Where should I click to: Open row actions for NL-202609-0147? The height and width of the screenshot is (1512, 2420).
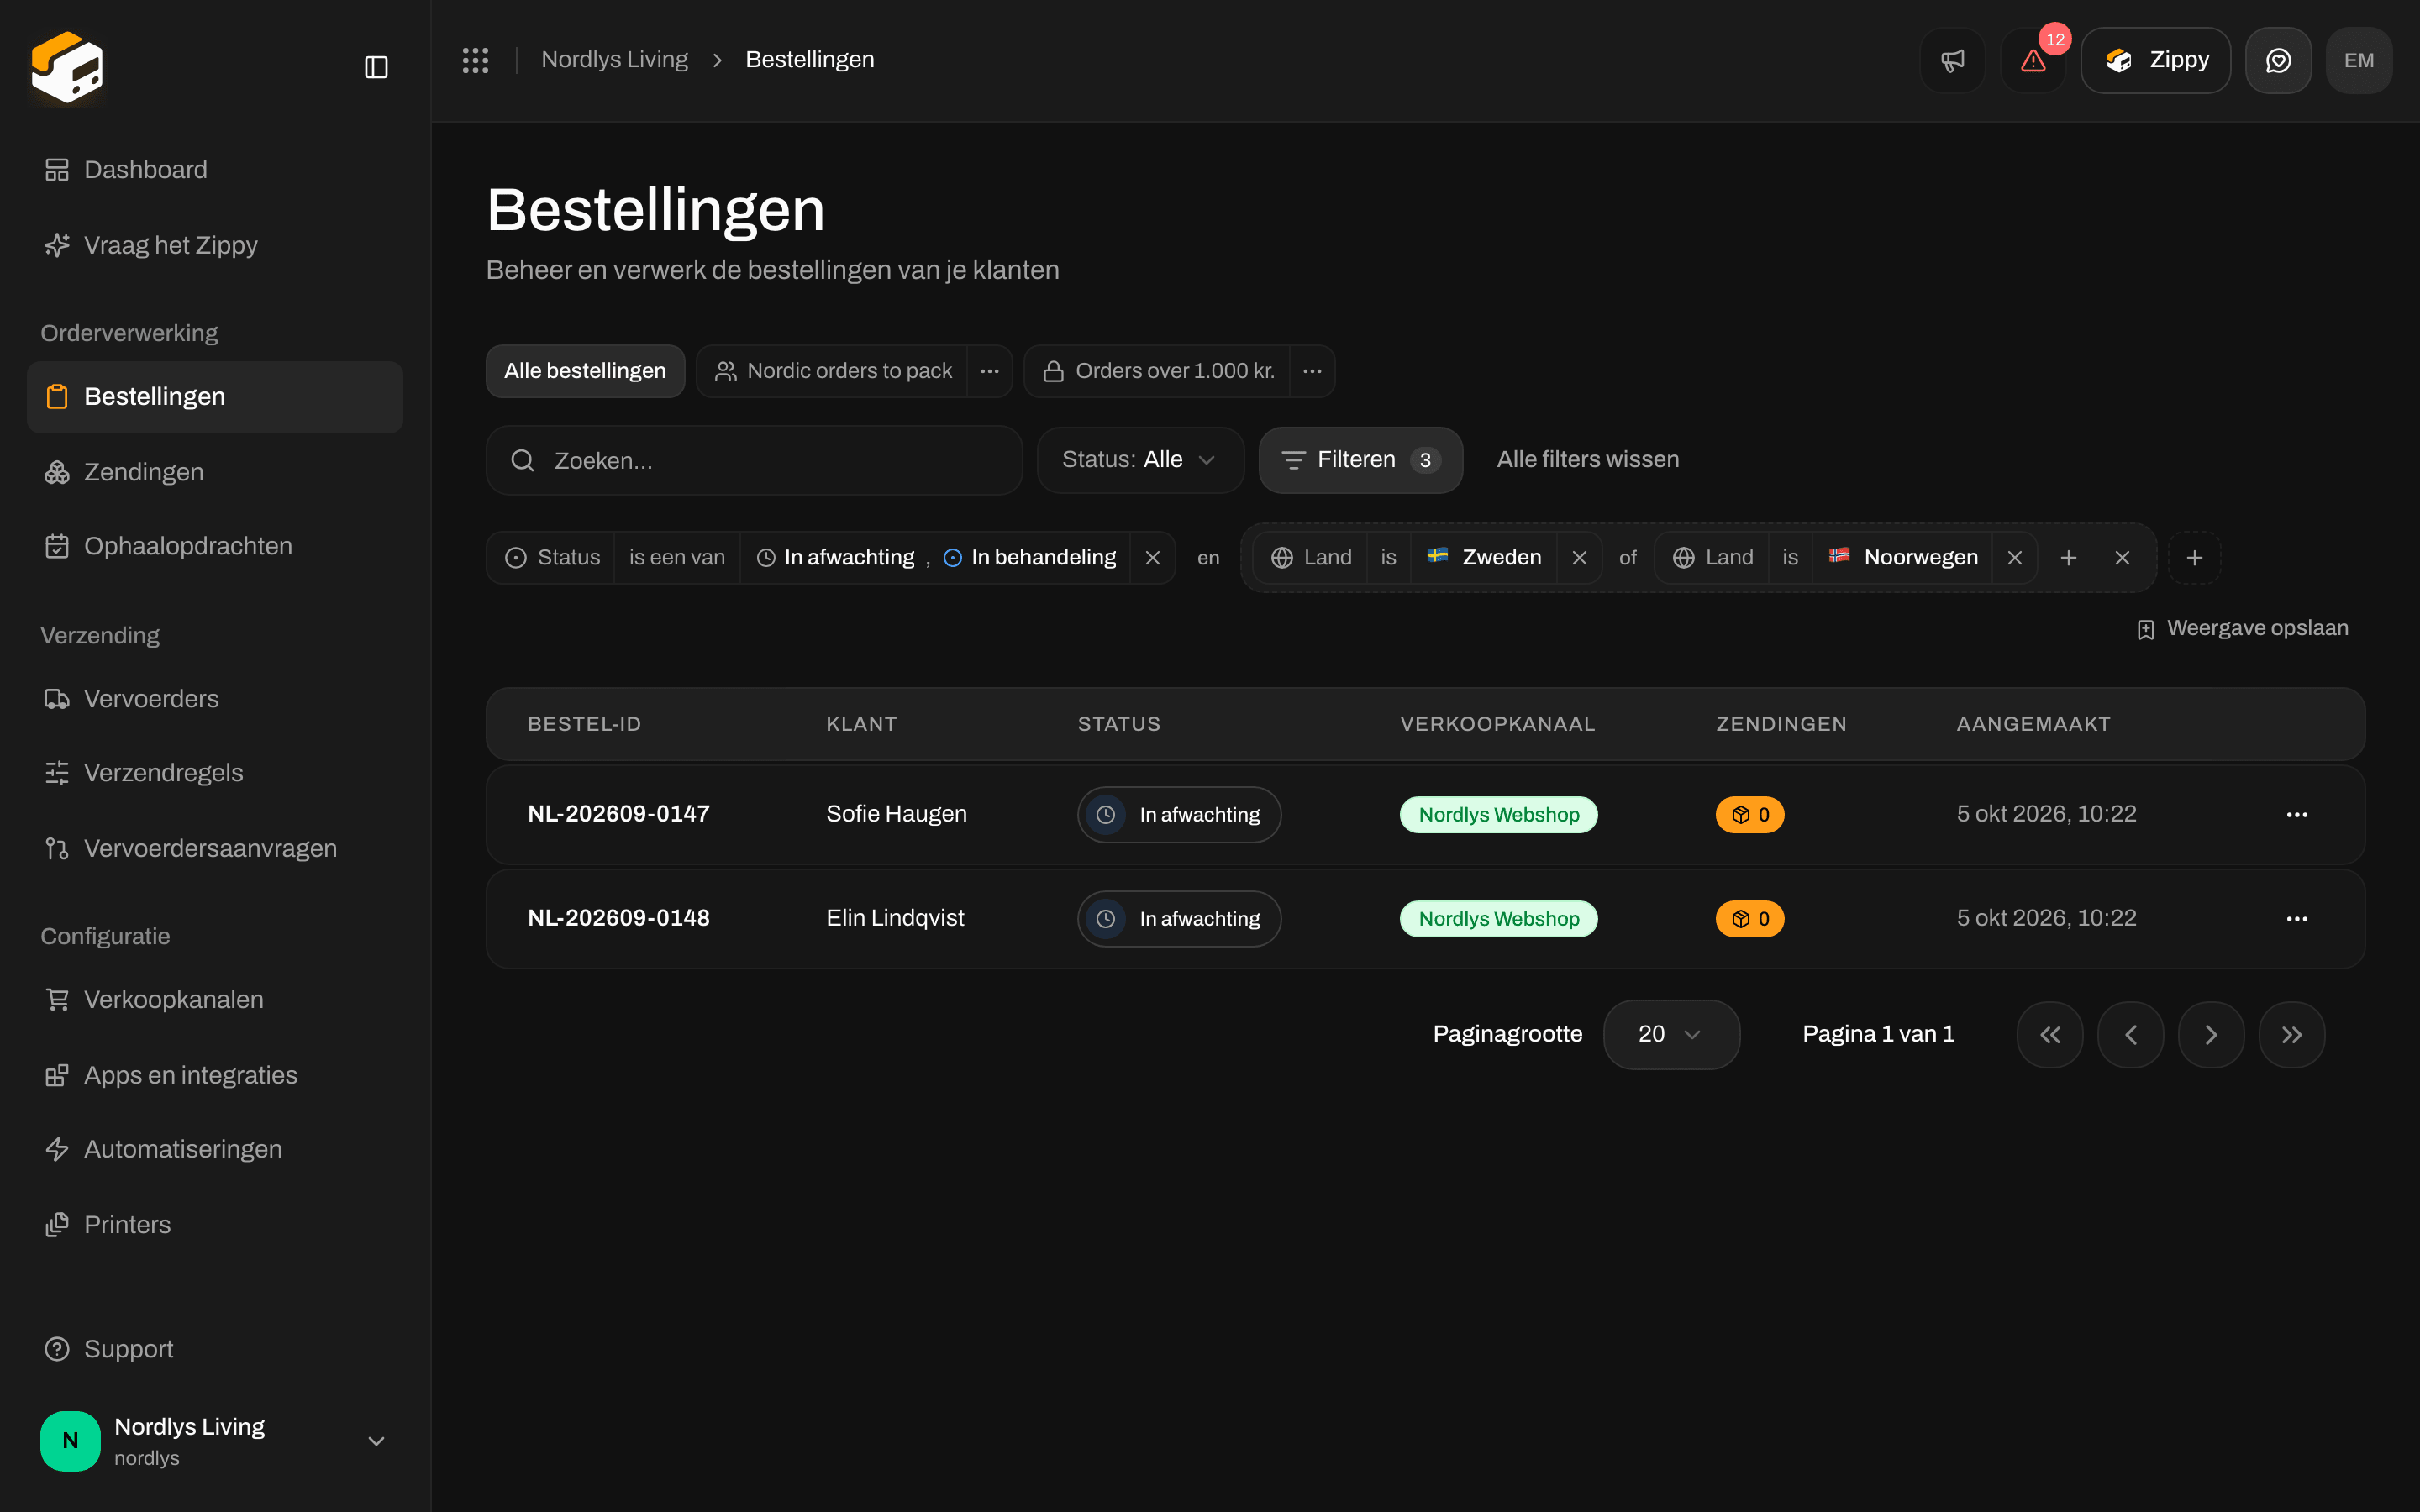tap(2297, 815)
